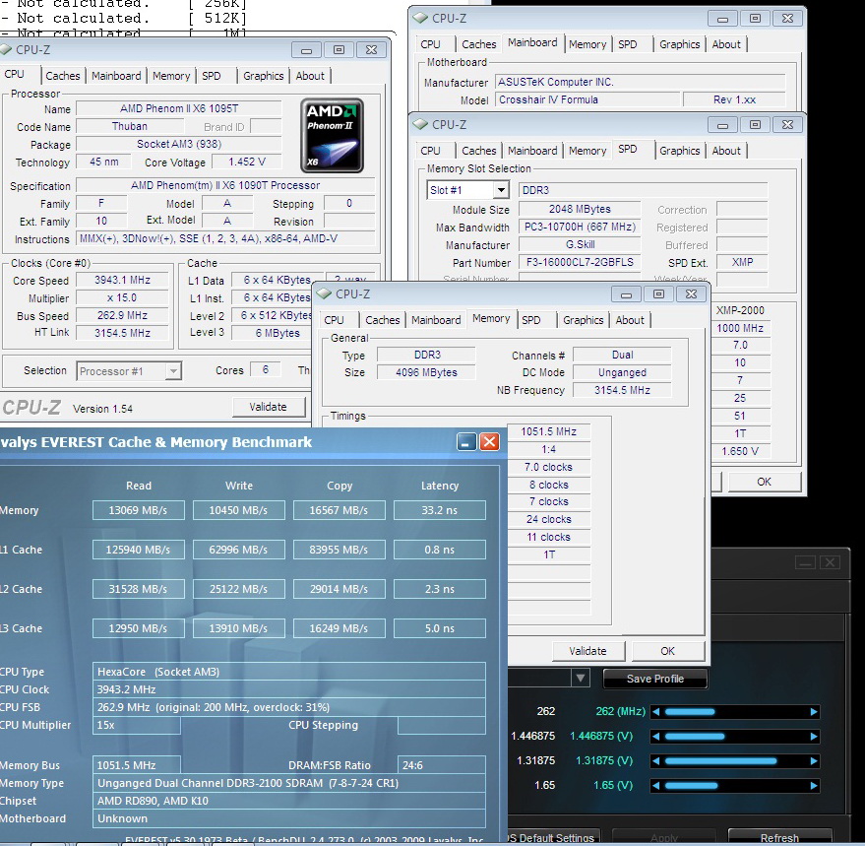Click the Max Bandwidth value 'PC3-10700H (667 MHz)'

click(580, 227)
